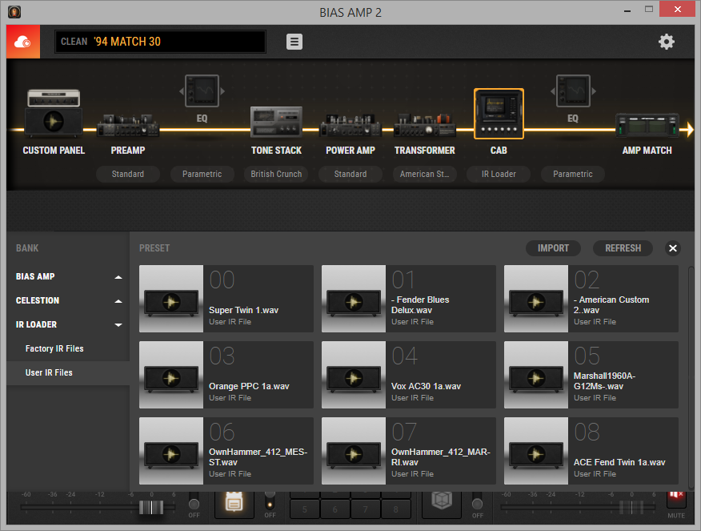Click the IMPORT button
This screenshot has width=701, height=531.
(x=553, y=248)
